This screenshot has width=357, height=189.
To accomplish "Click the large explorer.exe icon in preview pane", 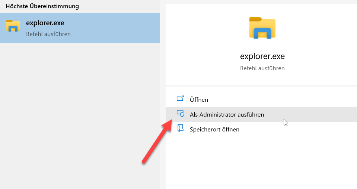I will click(262, 28).
